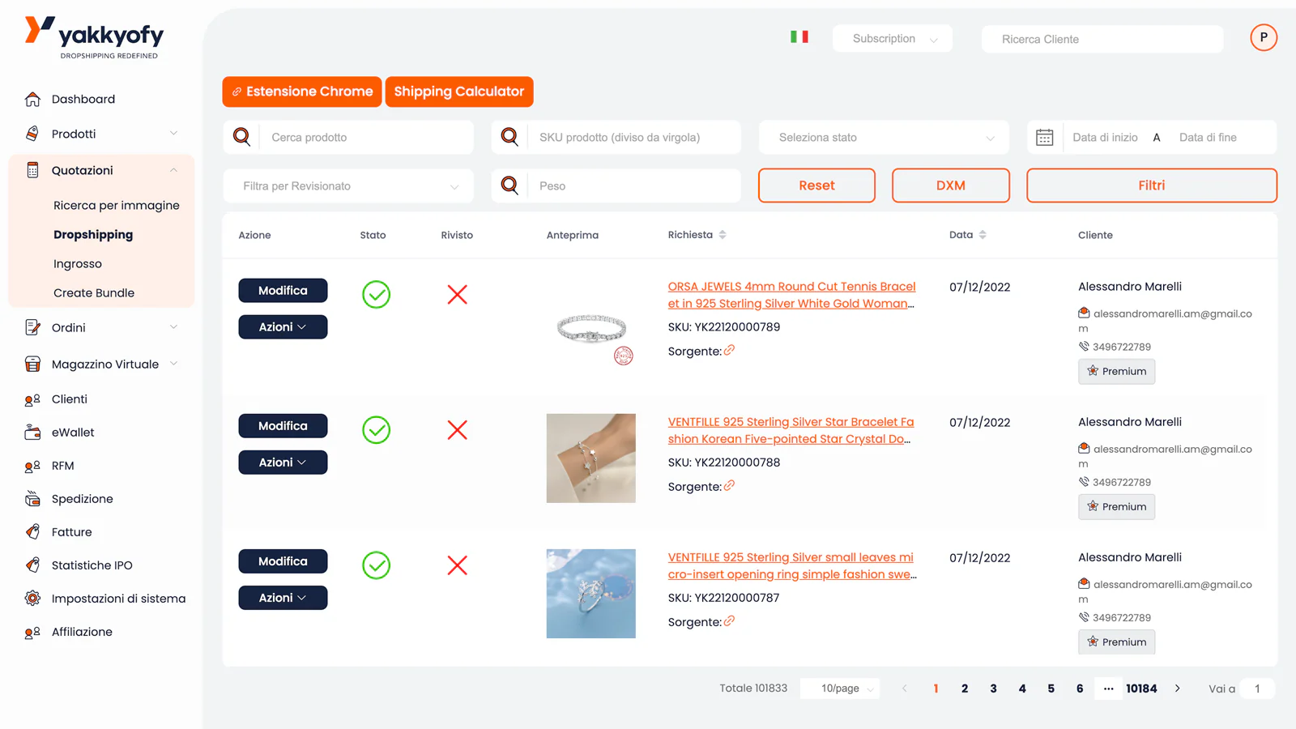Expand the Ordini menu chevron

[x=173, y=327]
